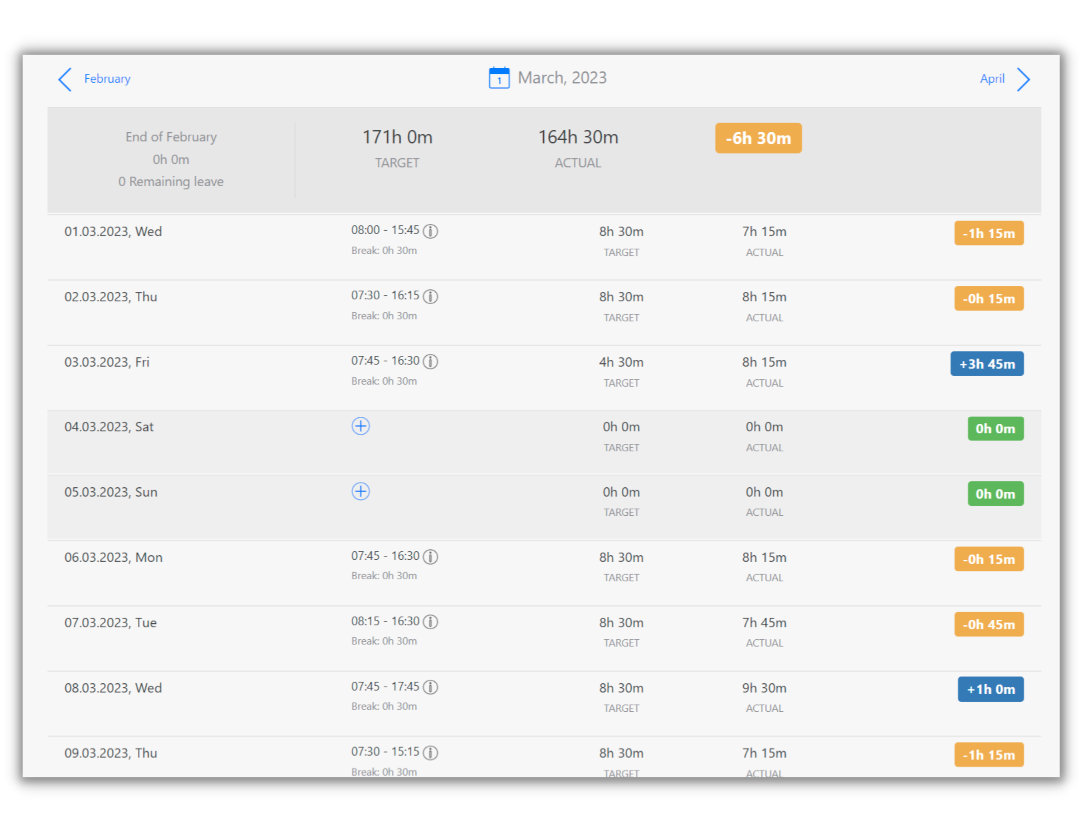Click the info icon on 08.03.2023, Wed row
This screenshot has width=1087, height=820.
pyautogui.click(x=431, y=687)
